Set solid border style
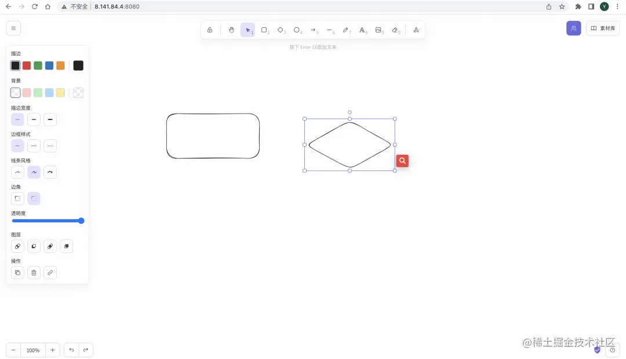The image size is (626, 359). 17,146
